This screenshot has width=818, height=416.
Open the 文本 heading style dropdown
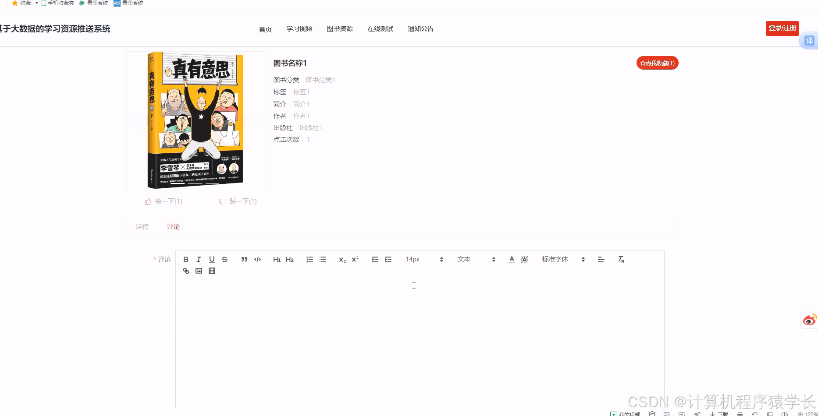pos(476,259)
